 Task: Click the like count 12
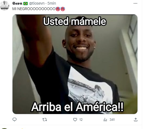coord(81,120)
